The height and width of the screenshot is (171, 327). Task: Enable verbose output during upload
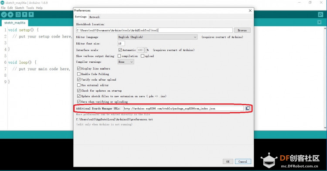(143, 56)
